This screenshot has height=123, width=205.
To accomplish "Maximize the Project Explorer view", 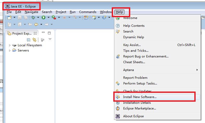I will [49, 33].
